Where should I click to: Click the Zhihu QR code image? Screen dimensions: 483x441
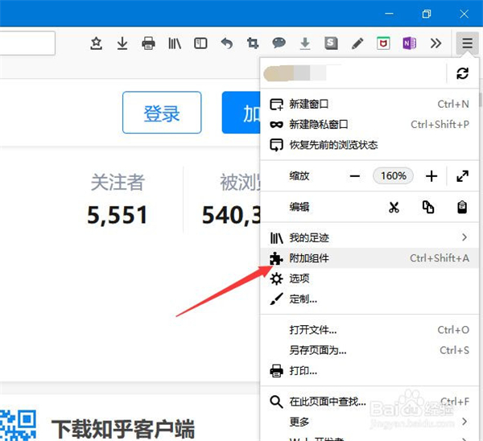pos(18,426)
